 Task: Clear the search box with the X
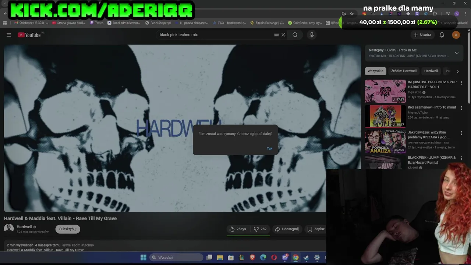[283, 35]
